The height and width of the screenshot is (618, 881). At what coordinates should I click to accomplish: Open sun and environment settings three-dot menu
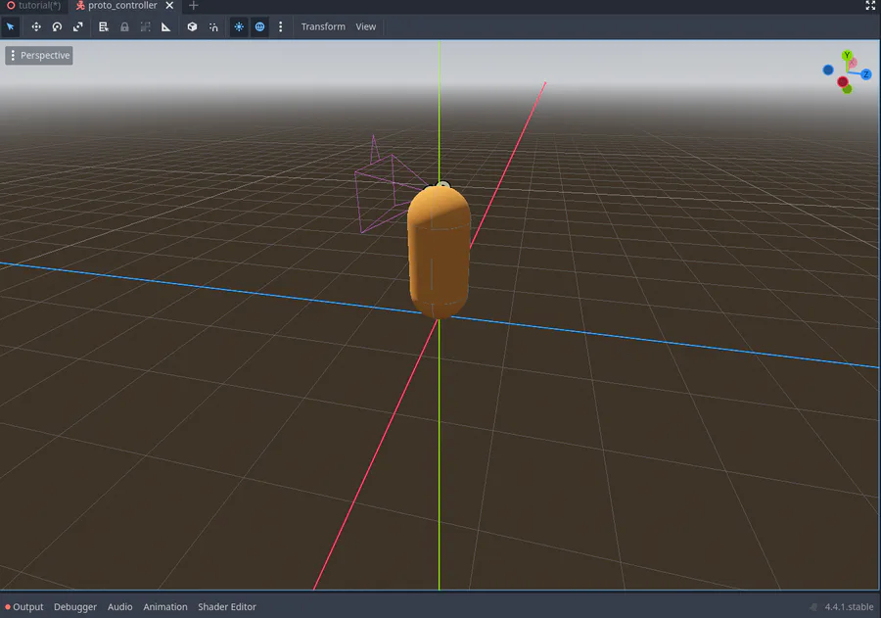(280, 27)
